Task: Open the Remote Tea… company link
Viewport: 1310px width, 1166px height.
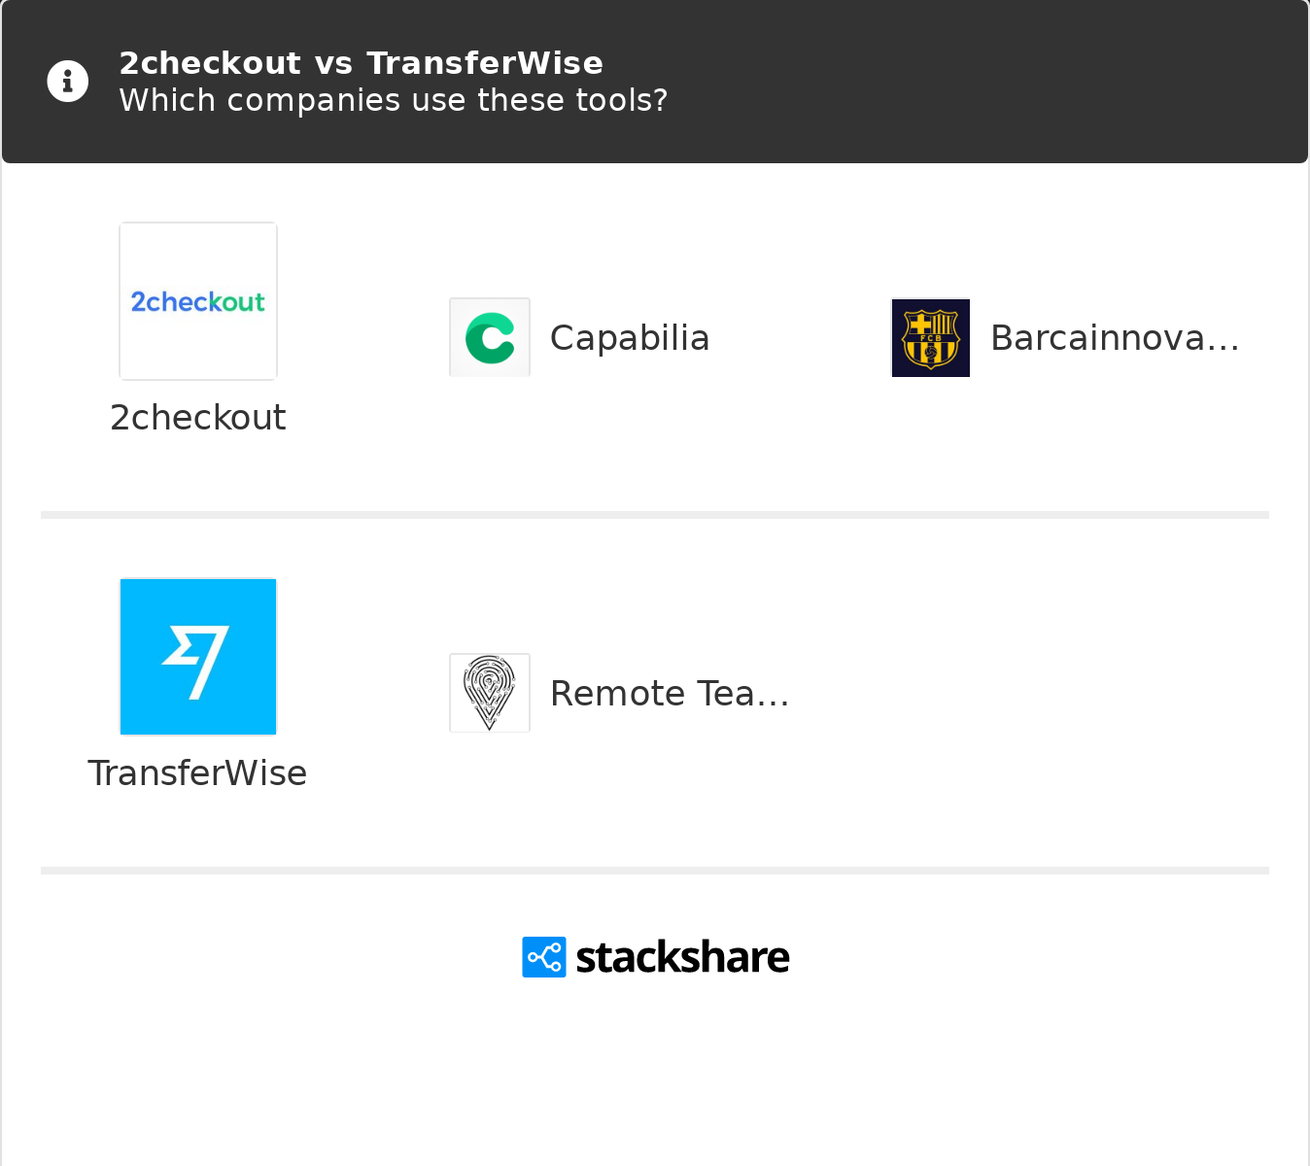Action: point(670,694)
